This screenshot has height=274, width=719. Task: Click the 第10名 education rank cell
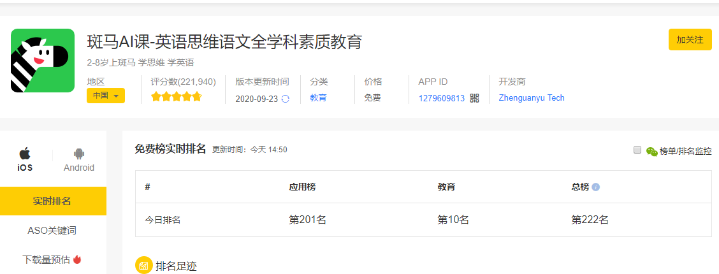coord(453,220)
